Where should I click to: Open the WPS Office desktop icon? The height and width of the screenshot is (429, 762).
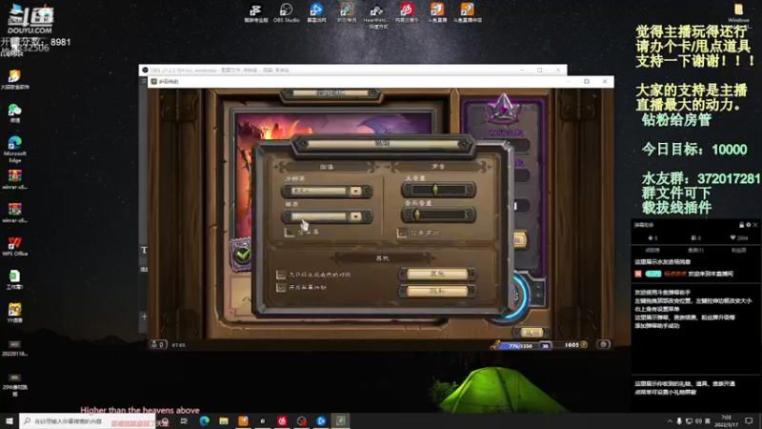[14, 247]
